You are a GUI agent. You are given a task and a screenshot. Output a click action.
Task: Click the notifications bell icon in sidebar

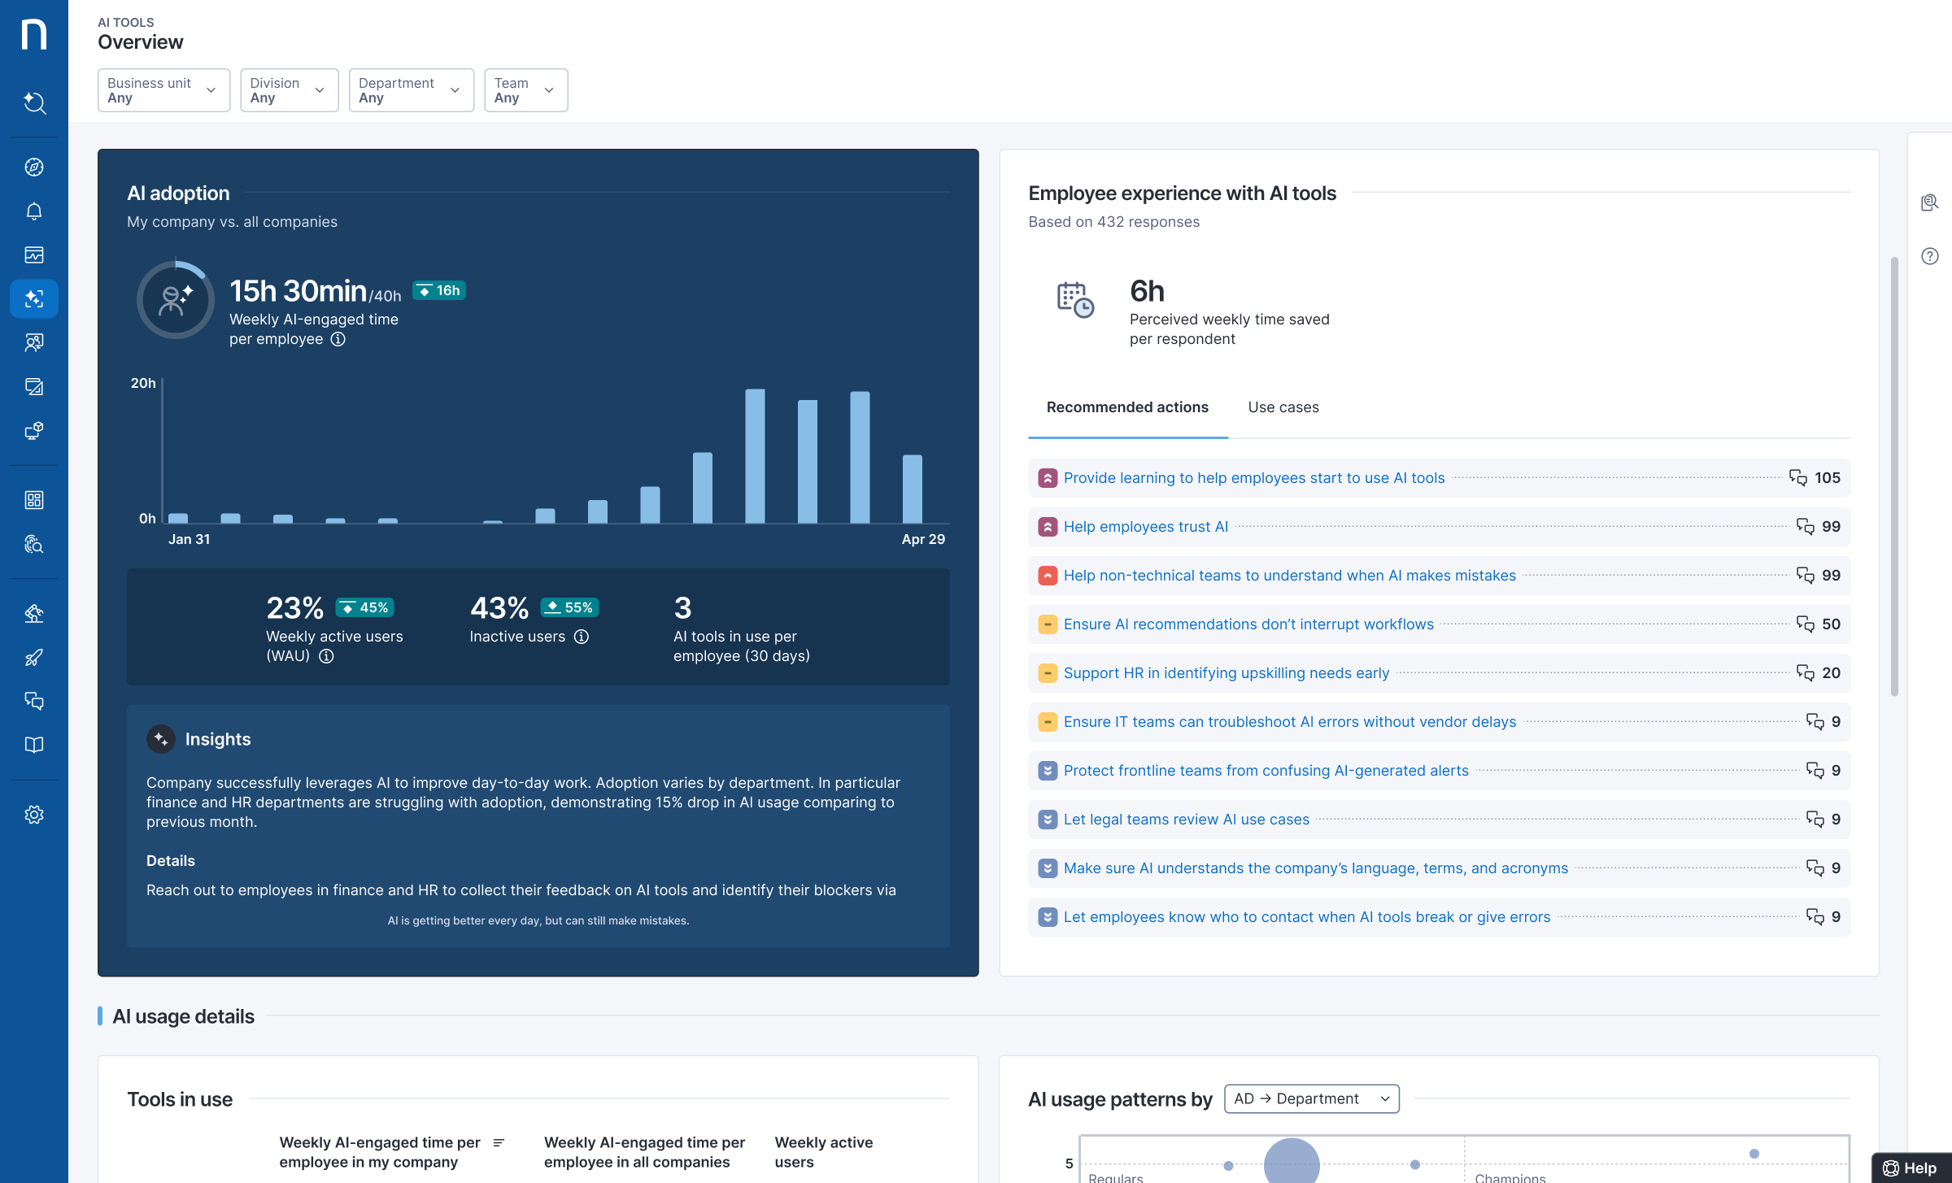click(x=33, y=211)
